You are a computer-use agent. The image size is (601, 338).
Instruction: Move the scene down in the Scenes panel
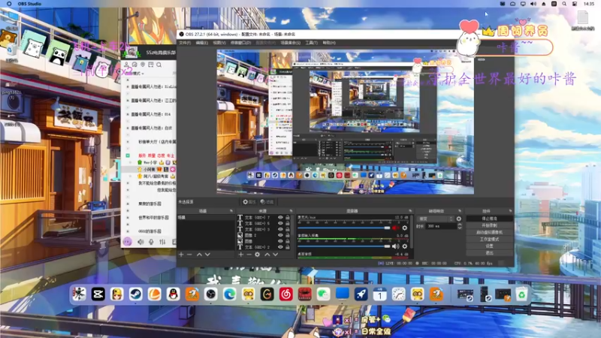tap(207, 255)
